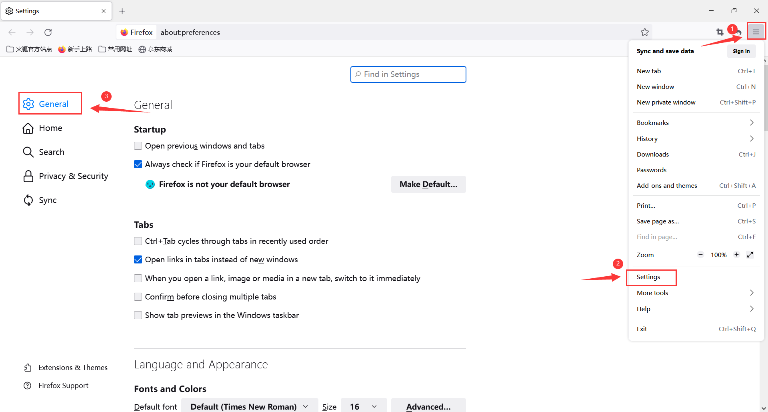Screen dimensions: 768x412
Task: Enable Open previous windows and tabs
Action: coord(138,146)
